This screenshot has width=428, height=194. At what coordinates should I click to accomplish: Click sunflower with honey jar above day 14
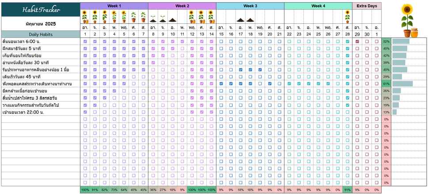coord(211,17)
